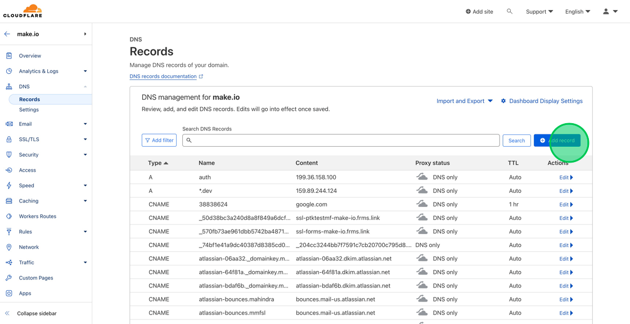Click the Add record button
The height and width of the screenshot is (324, 630).
tap(557, 140)
